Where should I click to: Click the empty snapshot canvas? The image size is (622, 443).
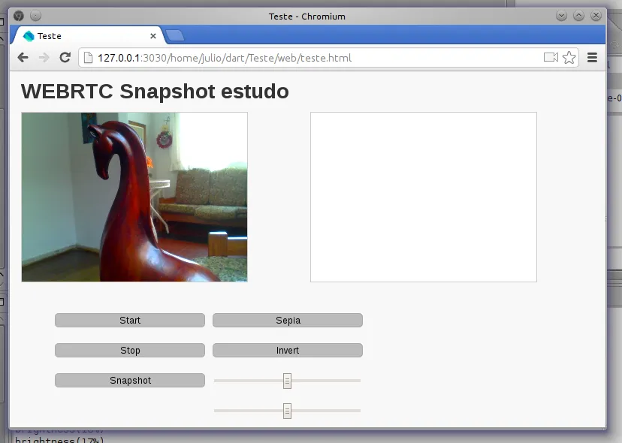424,197
